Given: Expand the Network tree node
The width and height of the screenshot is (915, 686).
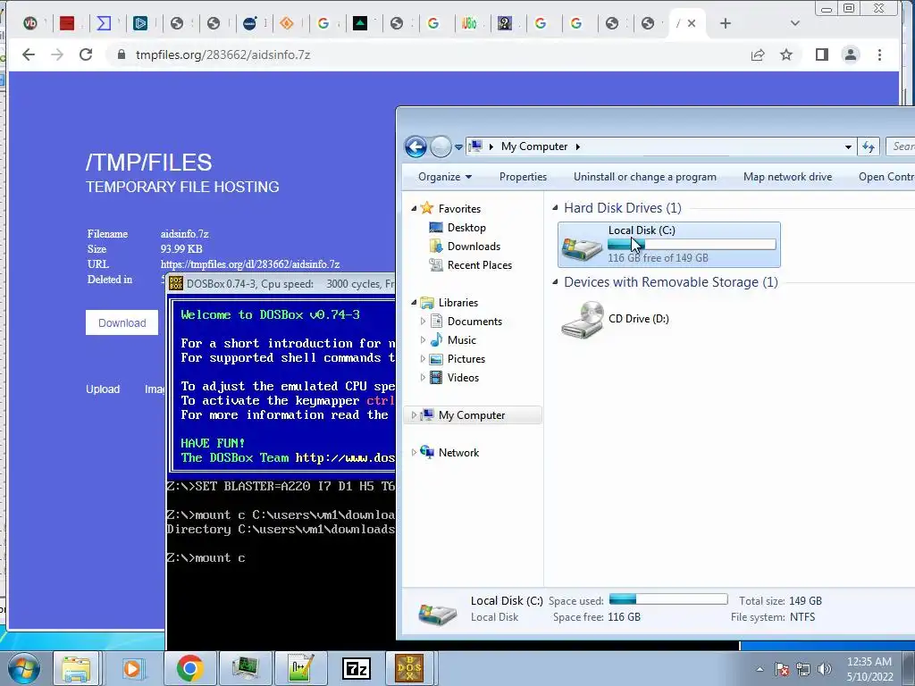Looking at the screenshot, I should pyautogui.click(x=414, y=452).
